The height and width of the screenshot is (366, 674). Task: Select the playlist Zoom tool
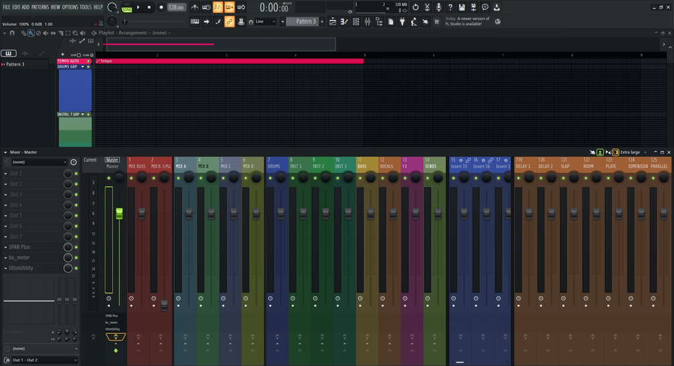pos(75,33)
